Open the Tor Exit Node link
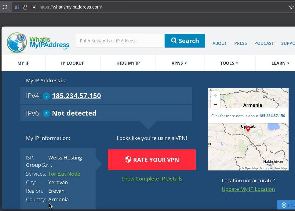Viewport: 295px width, 211px height. click(x=64, y=174)
